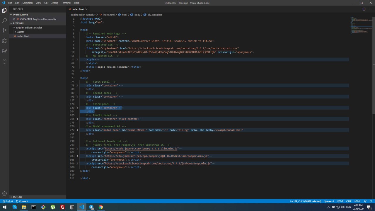Select the index.html editor tab
Screen dimensions: 375x211
point(78,9)
